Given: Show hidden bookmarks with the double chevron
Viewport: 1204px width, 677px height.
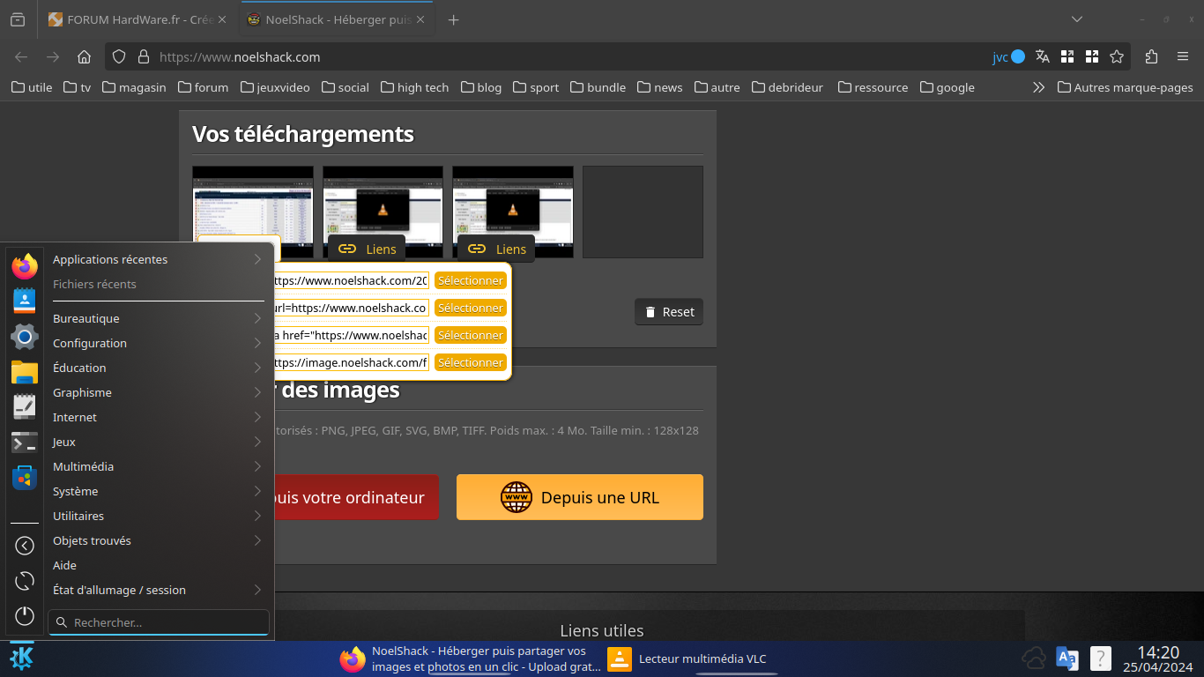Looking at the screenshot, I should pos(1038,87).
